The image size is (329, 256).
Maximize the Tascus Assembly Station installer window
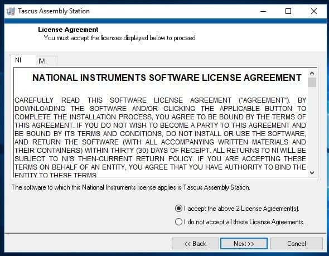pos(288,11)
